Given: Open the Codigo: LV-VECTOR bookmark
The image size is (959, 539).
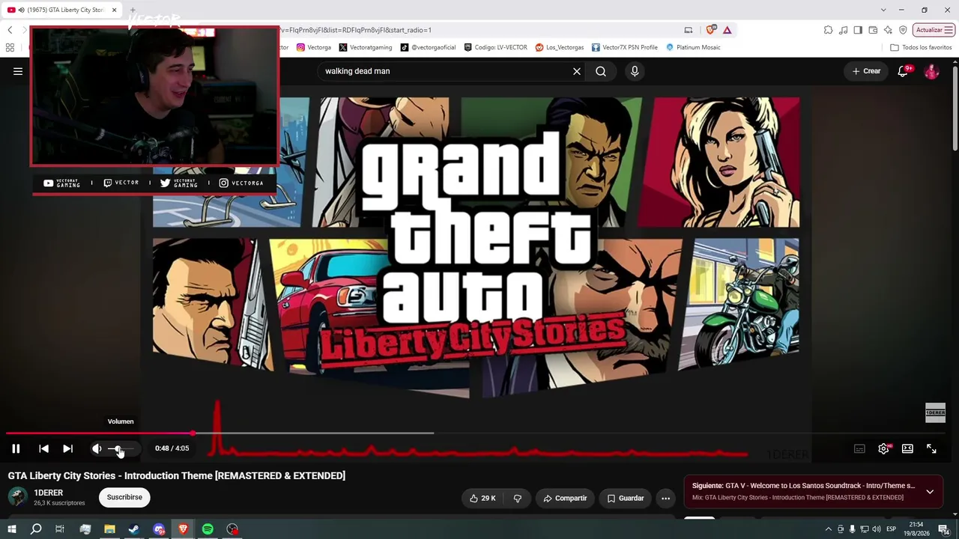Looking at the screenshot, I should [x=495, y=47].
